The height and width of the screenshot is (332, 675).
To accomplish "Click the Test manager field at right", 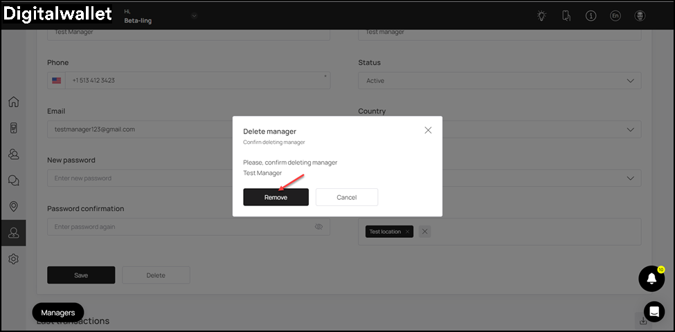I will pyautogui.click(x=499, y=34).
